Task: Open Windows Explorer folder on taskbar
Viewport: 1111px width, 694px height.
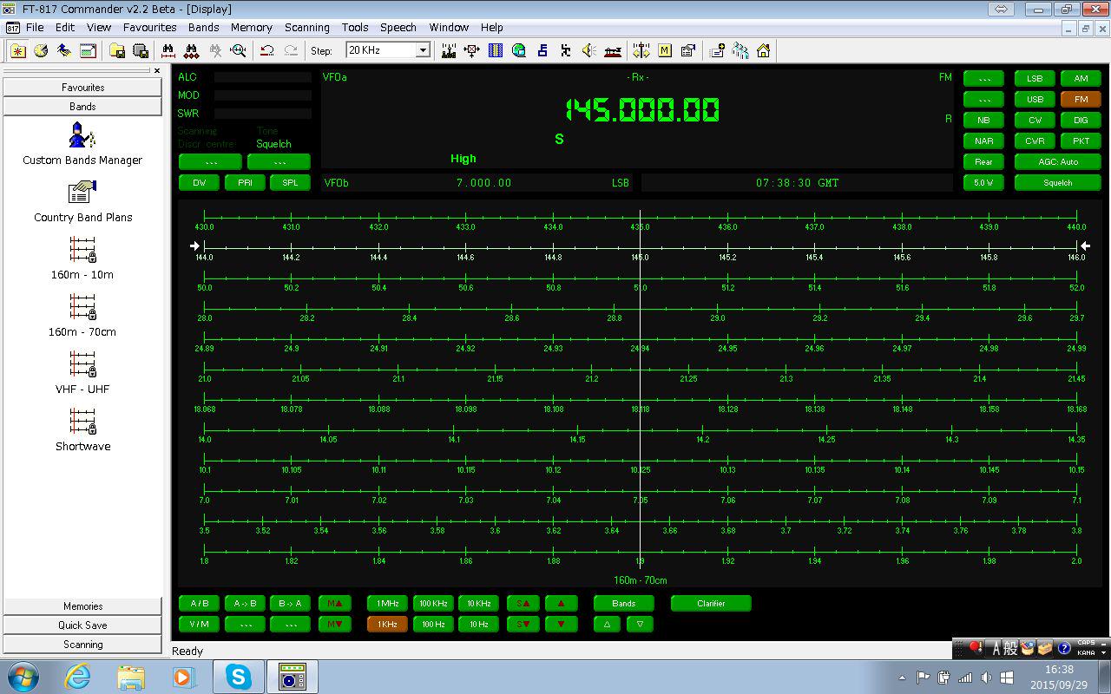Action: click(130, 677)
